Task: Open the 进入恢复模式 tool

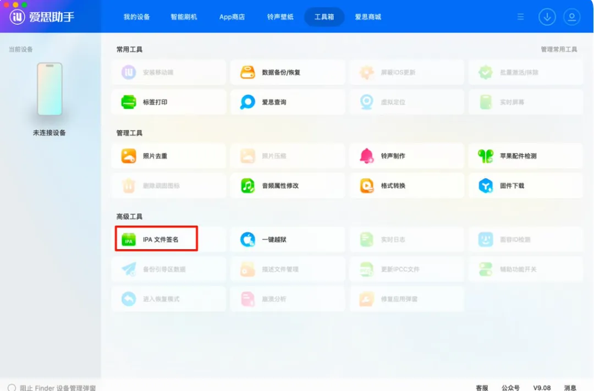Action: coord(169,299)
